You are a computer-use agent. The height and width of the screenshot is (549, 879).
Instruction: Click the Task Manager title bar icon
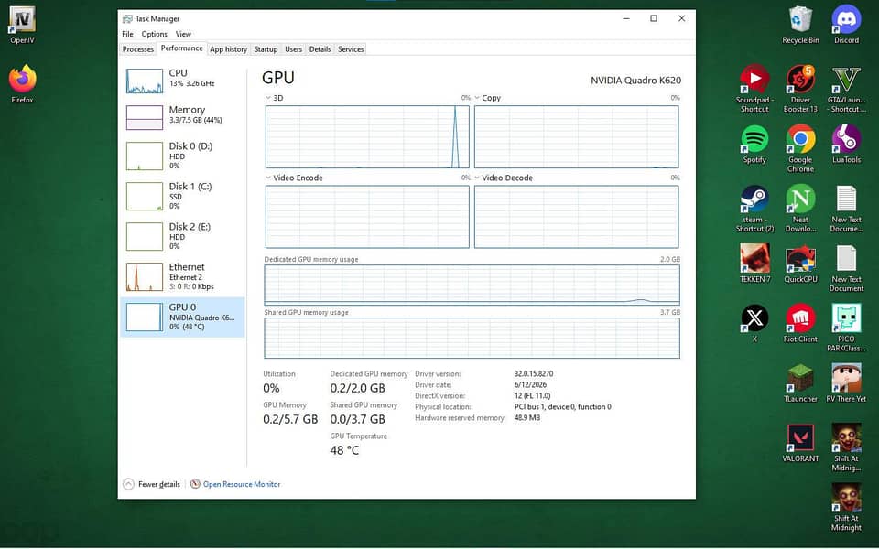(128, 18)
